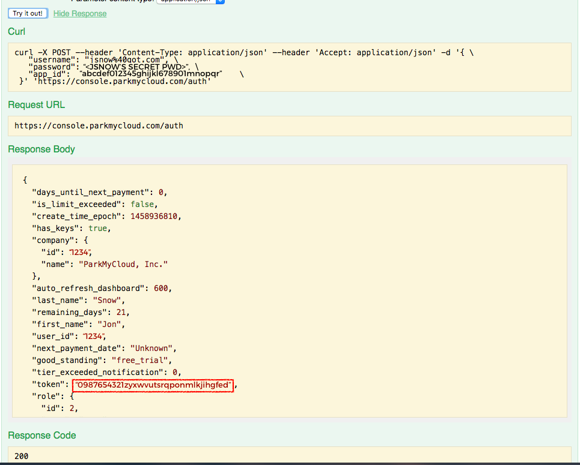The width and height of the screenshot is (580, 465).
Task: Click the Request URL heading
Action: pos(36,105)
